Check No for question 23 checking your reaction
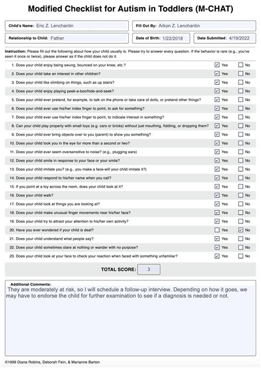The width and height of the screenshot is (261, 368). point(241,256)
